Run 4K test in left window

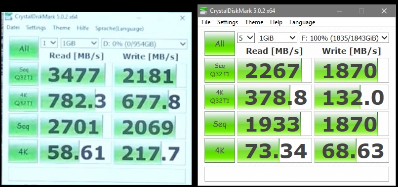(x=23, y=151)
